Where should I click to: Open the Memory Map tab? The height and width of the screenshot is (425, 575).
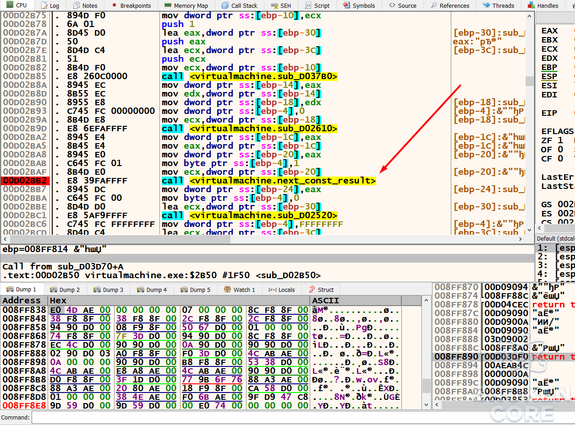click(x=186, y=5)
